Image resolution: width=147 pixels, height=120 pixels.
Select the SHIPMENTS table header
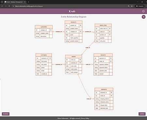click(x=104, y=89)
